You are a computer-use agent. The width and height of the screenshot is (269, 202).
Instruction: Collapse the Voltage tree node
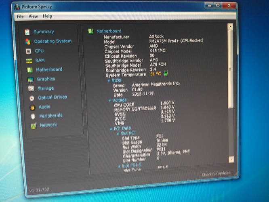(109, 101)
